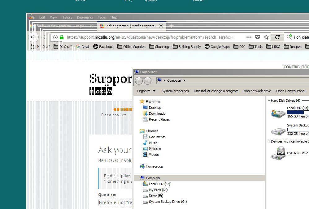This screenshot has width=309, height=209.
Task: Collapse Hard Disk Drives group
Action: (x=269, y=100)
